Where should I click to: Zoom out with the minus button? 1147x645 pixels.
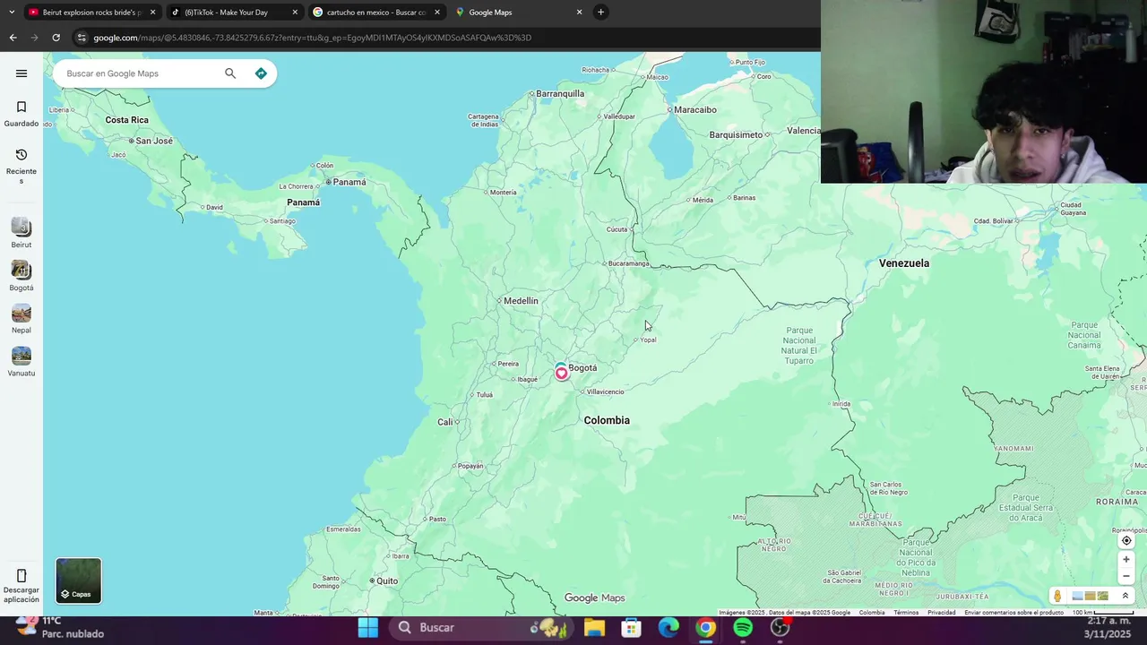tap(1126, 576)
